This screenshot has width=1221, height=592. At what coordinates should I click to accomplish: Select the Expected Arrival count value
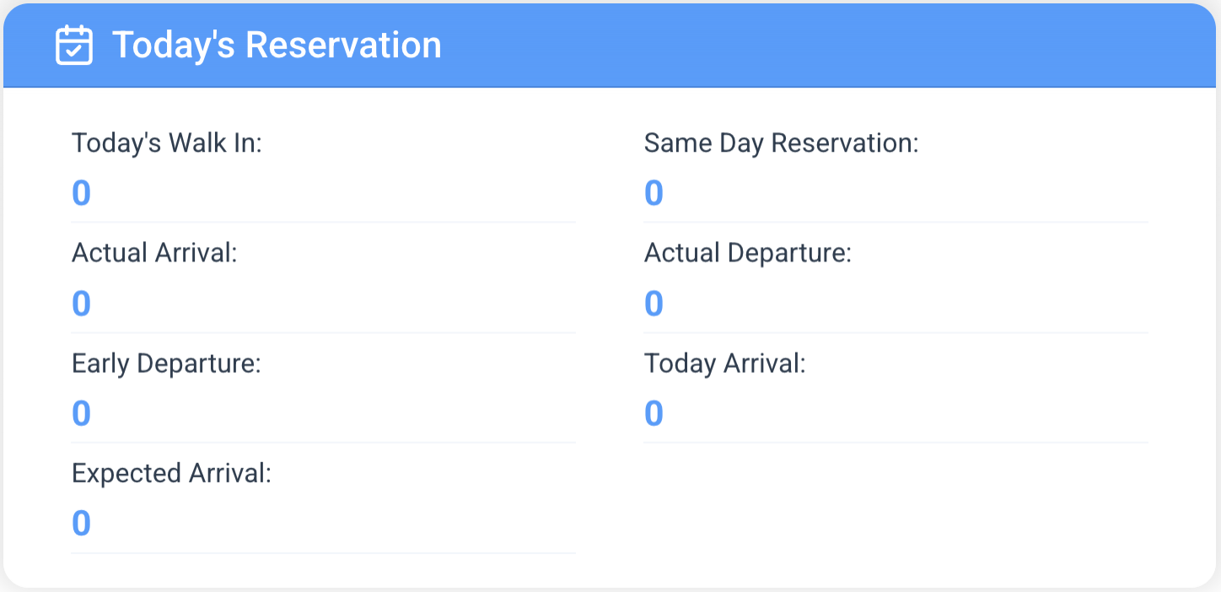coord(81,524)
